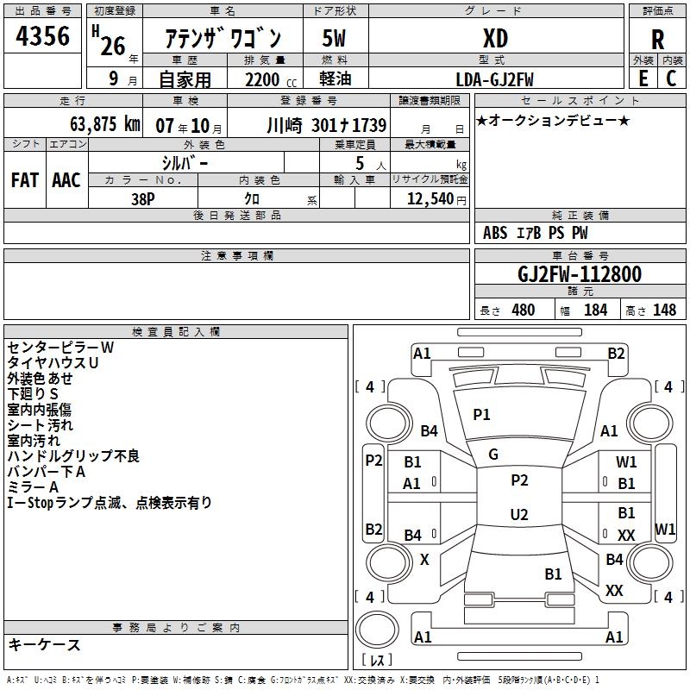This screenshot has height=690, width=690.
Task: Select the note ハンドルグリップ不良
Action: (73, 455)
